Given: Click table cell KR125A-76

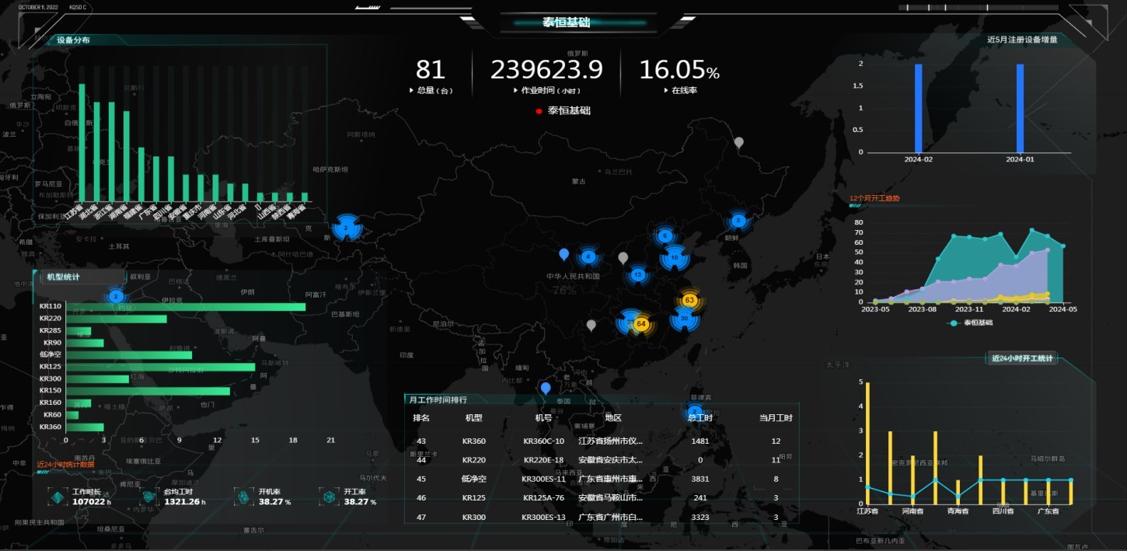Looking at the screenshot, I should point(544,498).
